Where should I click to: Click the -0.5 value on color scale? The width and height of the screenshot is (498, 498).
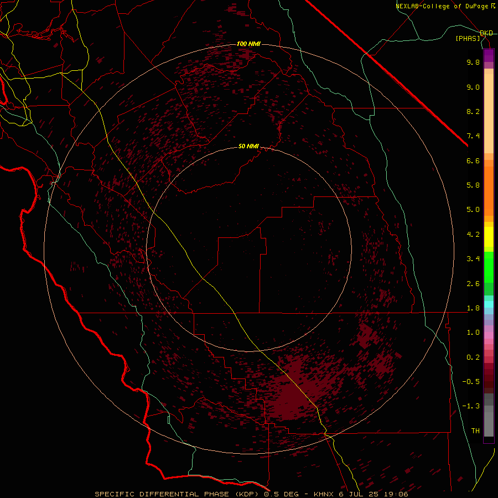471,382
